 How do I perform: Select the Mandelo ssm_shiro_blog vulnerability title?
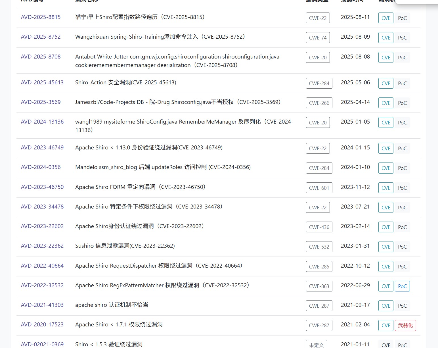tap(163, 167)
